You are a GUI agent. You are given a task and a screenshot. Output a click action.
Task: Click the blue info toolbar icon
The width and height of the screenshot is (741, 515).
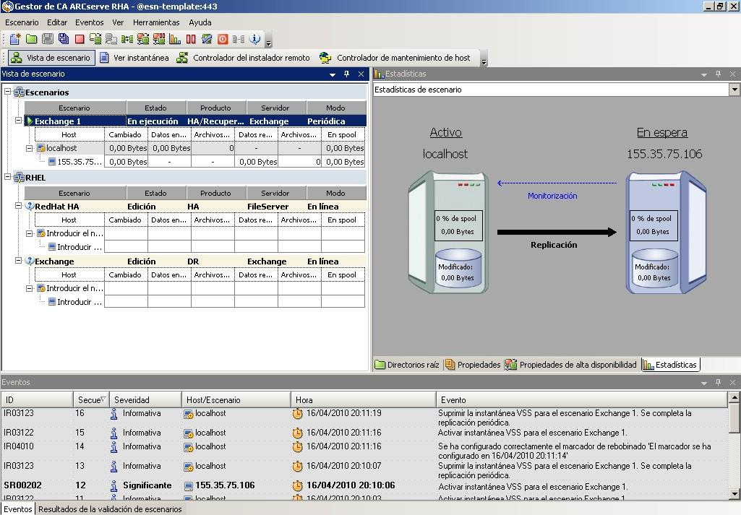(254, 39)
